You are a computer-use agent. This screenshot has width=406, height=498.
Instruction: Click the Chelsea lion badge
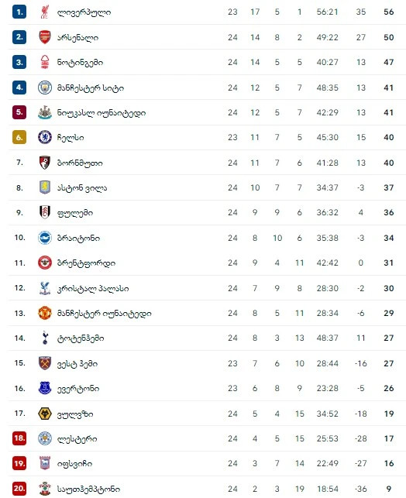pyautogui.click(x=45, y=138)
